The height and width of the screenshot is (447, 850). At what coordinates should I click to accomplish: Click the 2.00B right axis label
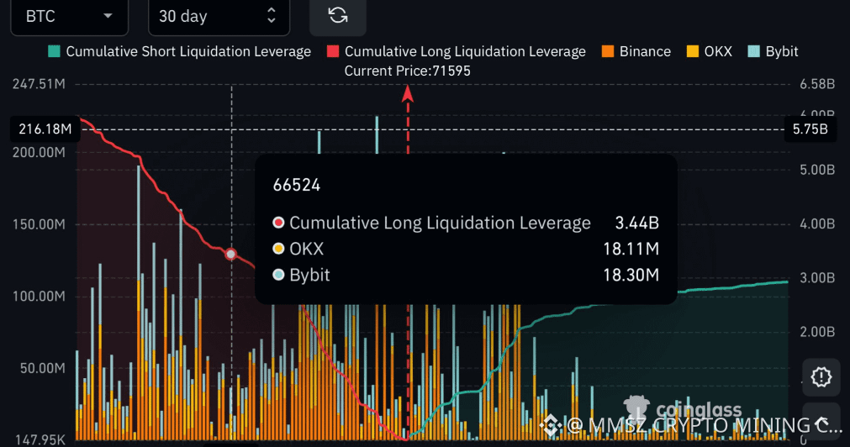(x=817, y=332)
